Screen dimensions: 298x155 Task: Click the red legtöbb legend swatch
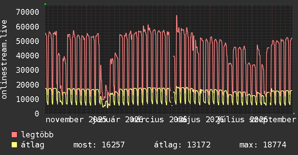pyautogui.click(x=14, y=134)
